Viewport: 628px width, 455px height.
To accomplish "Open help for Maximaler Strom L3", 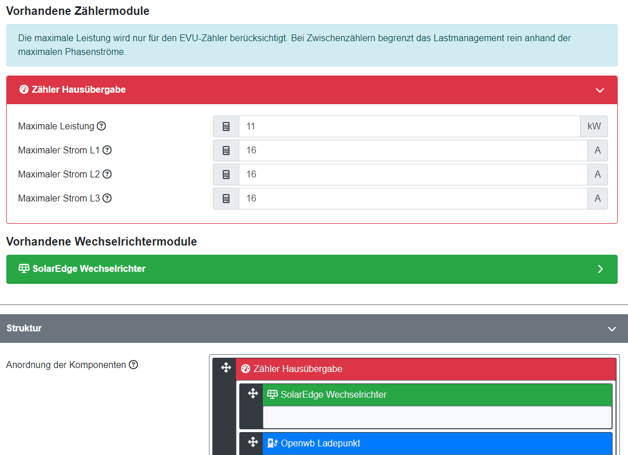I will tap(107, 198).
